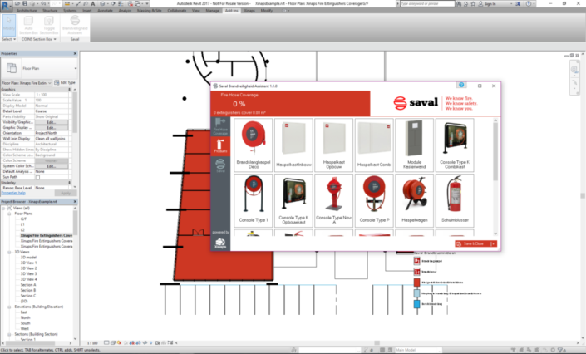586x354 pixels.
Task: Choose the Console Type Nov-A product
Action: click(x=334, y=201)
